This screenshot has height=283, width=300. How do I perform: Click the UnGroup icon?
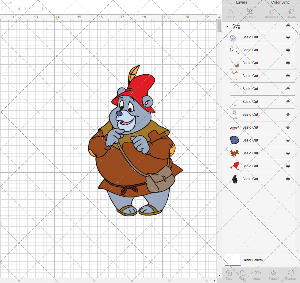click(x=250, y=11)
